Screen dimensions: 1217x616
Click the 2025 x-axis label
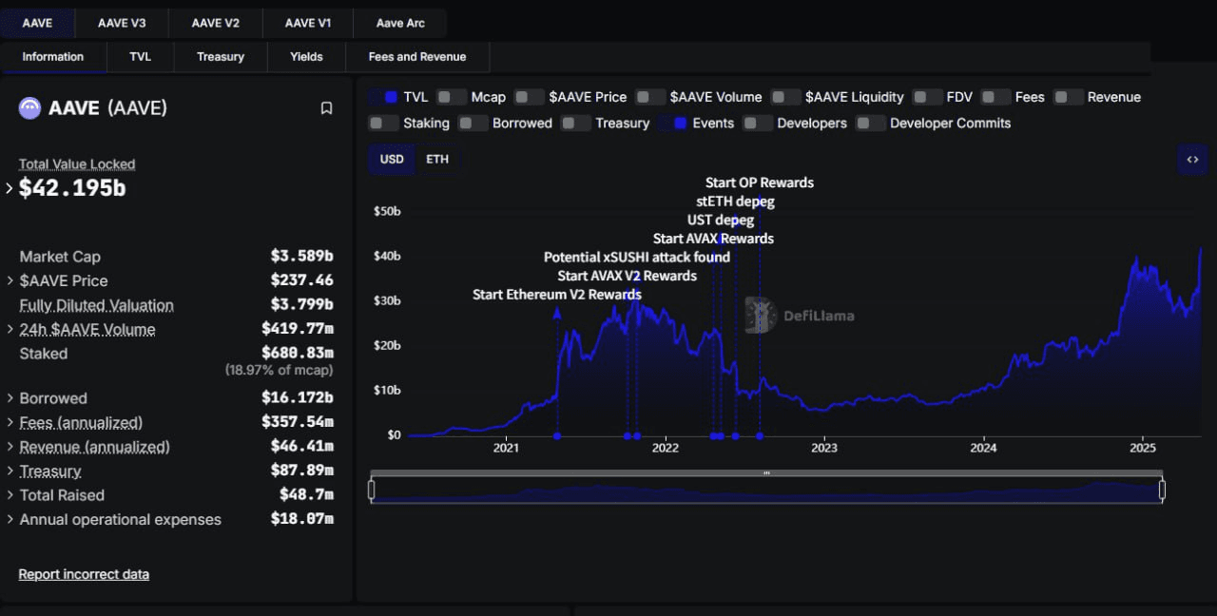tap(1142, 449)
